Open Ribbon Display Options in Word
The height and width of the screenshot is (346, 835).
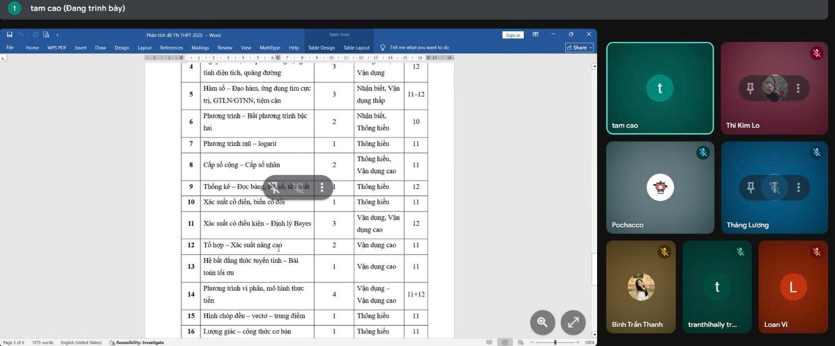pyautogui.click(x=535, y=35)
